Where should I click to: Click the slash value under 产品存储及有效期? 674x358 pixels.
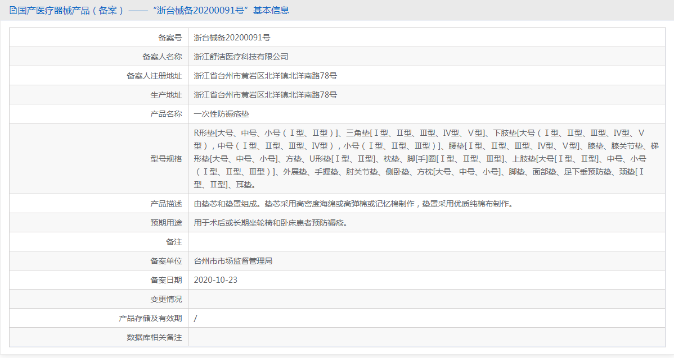click(196, 318)
